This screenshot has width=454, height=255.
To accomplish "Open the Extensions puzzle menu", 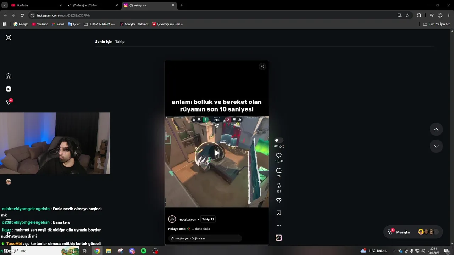I will (x=419, y=15).
